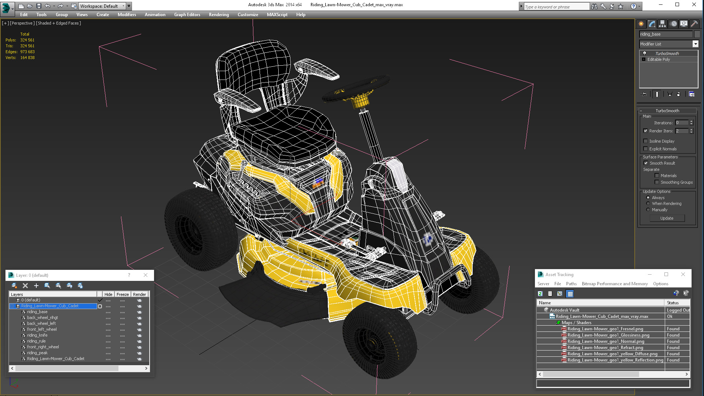Open the Modifier List dropdown
Image resolution: width=704 pixels, height=396 pixels.
(695, 44)
